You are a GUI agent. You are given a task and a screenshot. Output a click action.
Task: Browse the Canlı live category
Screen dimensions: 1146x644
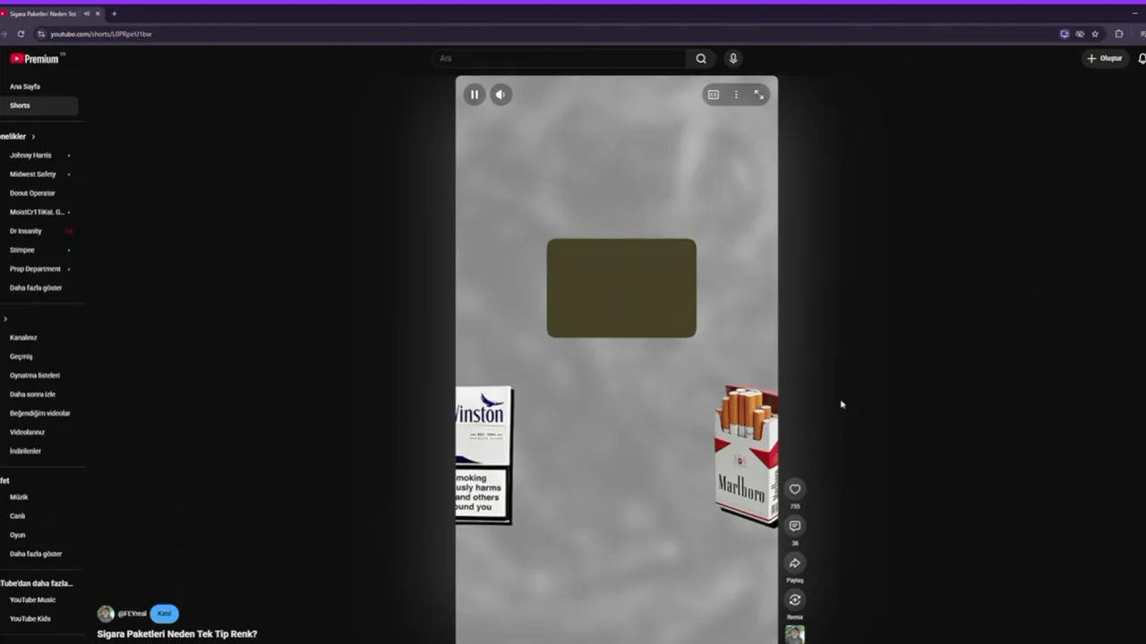click(18, 516)
